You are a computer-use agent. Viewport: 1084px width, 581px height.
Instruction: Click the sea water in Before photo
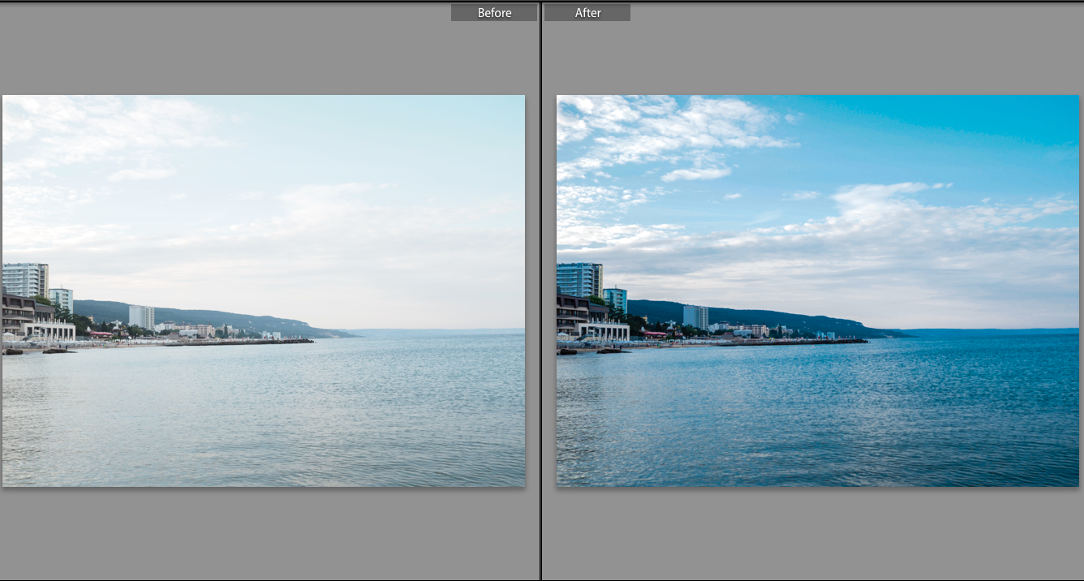(x=264, y=414)
